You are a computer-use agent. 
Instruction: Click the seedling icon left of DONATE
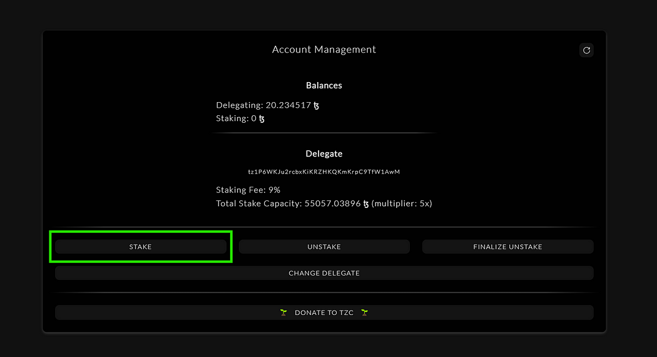tap(283, 313)
